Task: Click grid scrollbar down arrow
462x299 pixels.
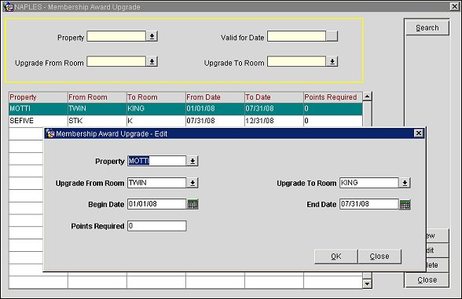Action: pos(367,284)
